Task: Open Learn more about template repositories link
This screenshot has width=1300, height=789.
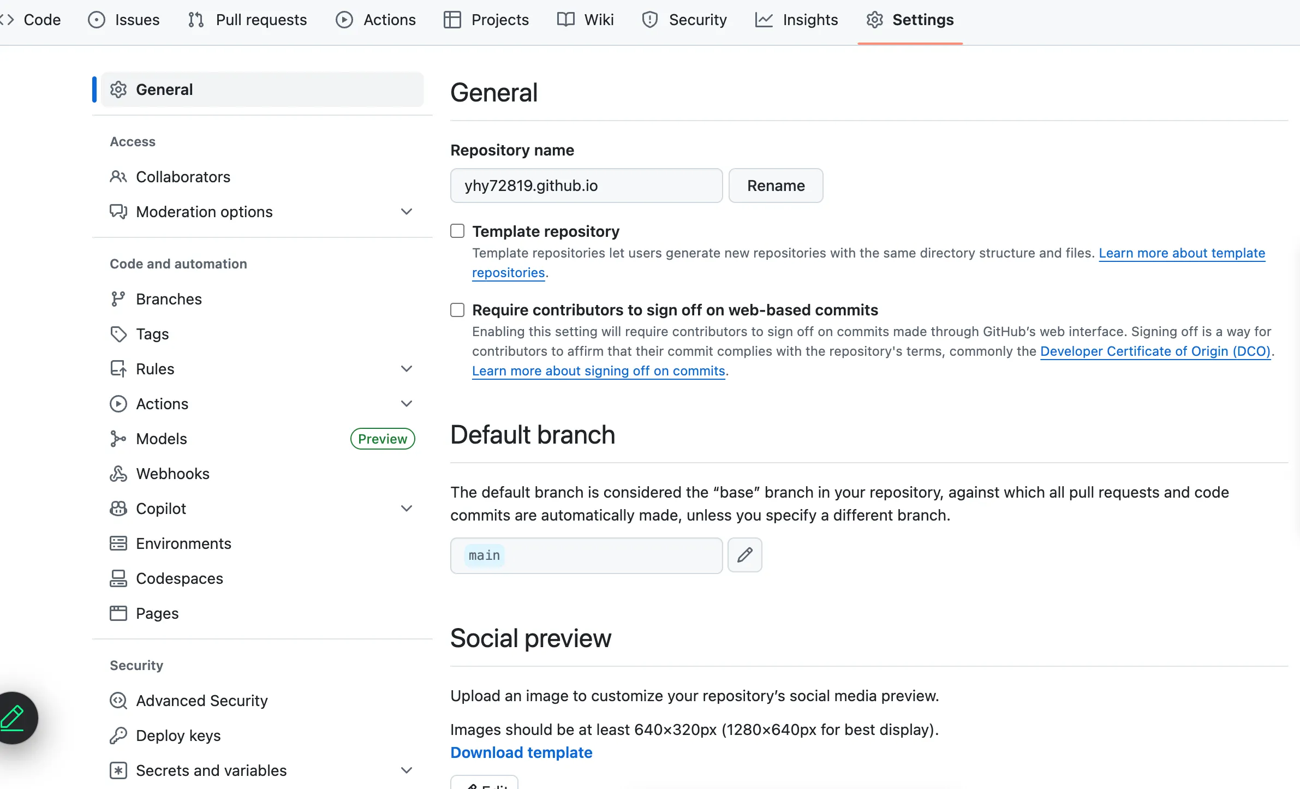Action: 1182,253
